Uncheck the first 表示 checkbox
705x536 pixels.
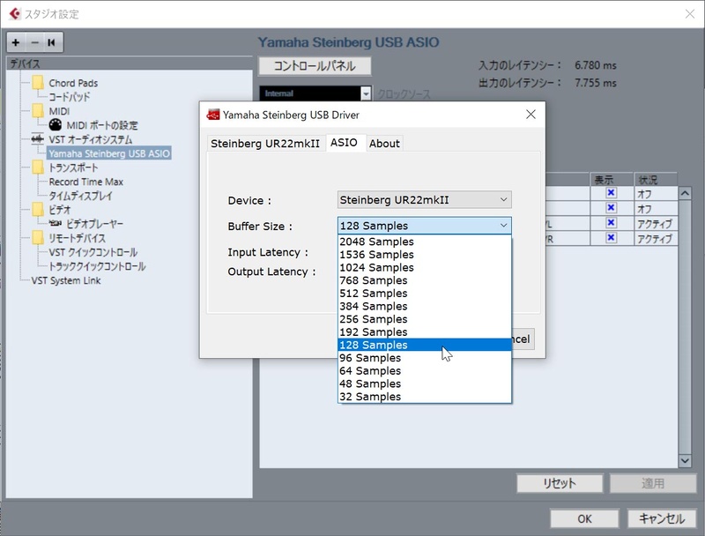coord(612,193)
